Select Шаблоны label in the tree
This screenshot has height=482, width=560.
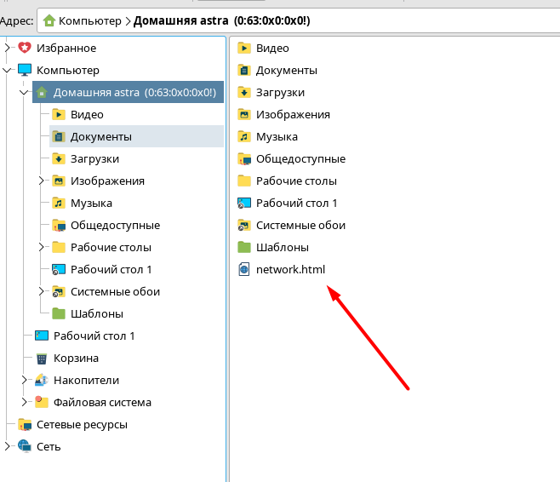click(x=97, y=313)
